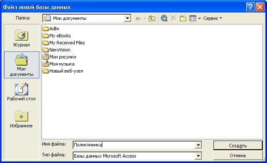The image size is (267, 163).
Task: Select the NeroVision folder icon
Action: click(x=46, y=50)
